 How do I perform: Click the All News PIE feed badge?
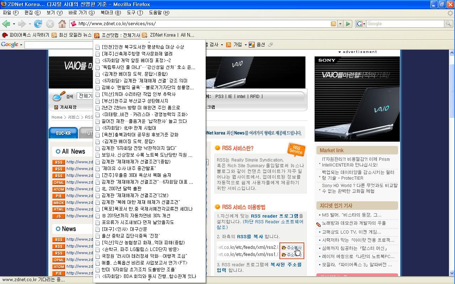click(x=59, y=196)
